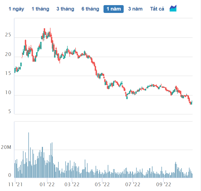Select the "07 '22" date axis label
This screenshot has height=191, width=201.
[133, 184]
